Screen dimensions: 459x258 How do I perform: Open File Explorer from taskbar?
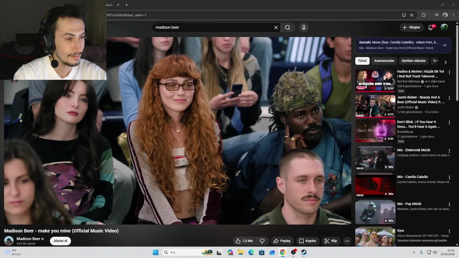[241, 252]
